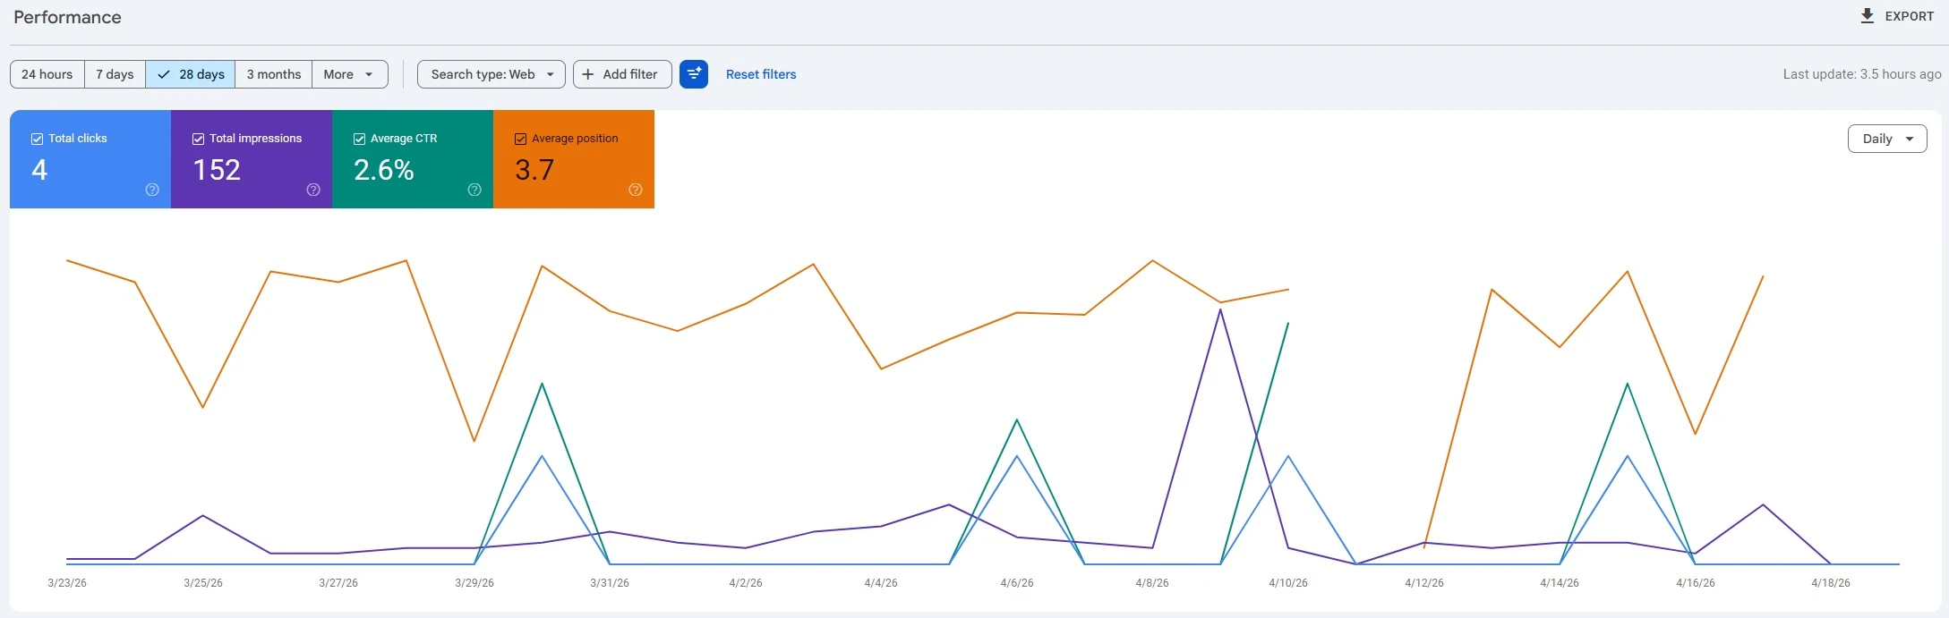1949x618 pixels.
Task: Open the filter options icon button
Action: (694, 74)
